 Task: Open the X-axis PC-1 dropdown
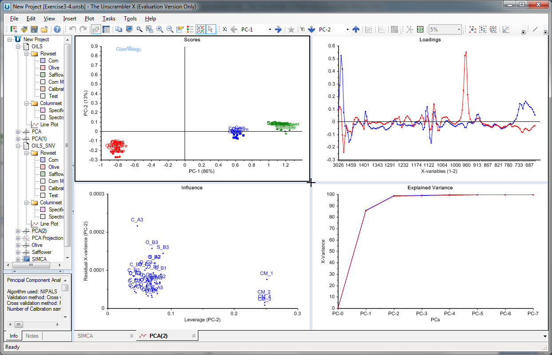point(269,30)
